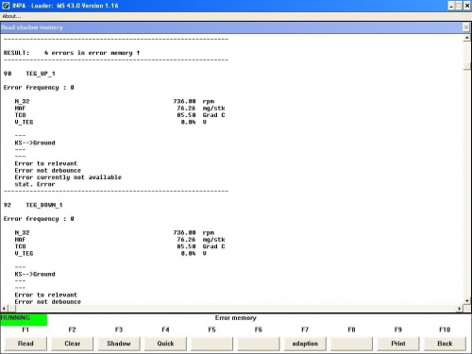Click the 'Error currently not available' line
The image size is (472, 354).
(68, 177)
